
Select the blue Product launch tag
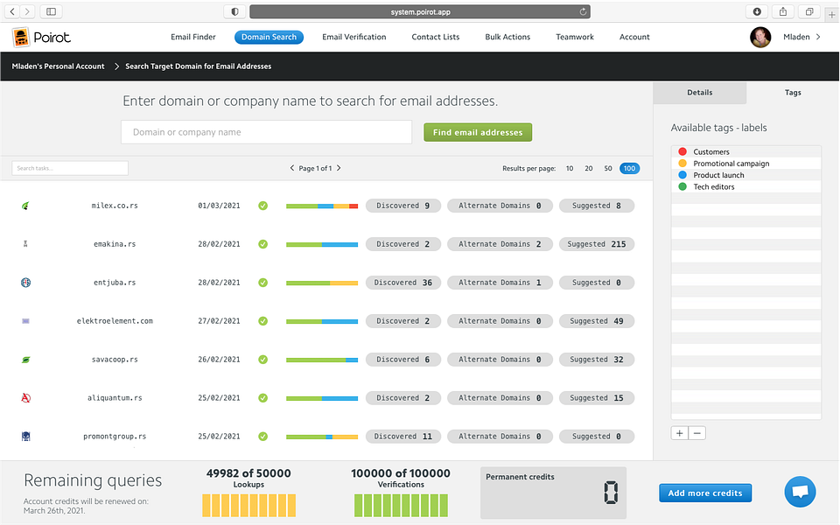[x=745, y=175]
